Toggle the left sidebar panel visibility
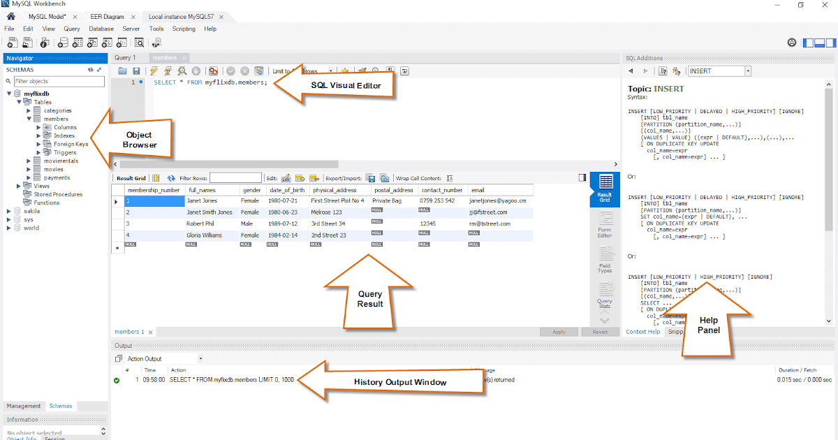Image resolution: width=838 pixels, height=440 pixels. (808, 43)
